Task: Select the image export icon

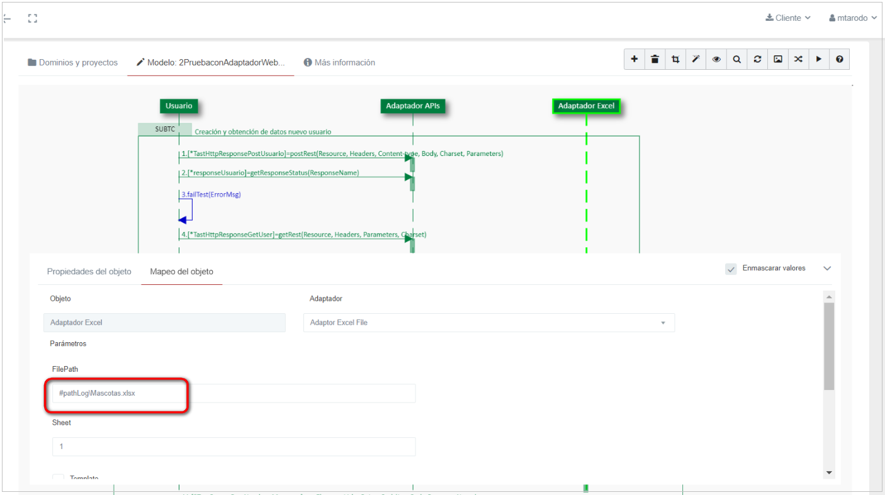Action: pyautogui.click(x=778, y=58)
